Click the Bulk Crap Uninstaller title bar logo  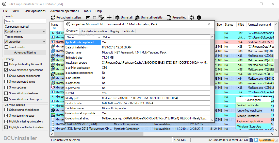(x=4, y=4)
